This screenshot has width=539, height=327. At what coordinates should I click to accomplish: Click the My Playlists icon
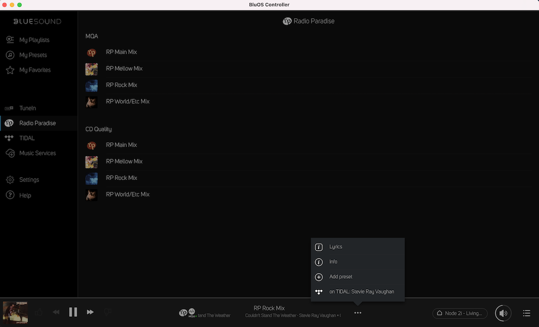click(10, 39)
